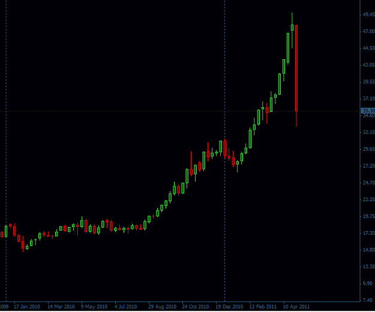Click the 47.00 price level label
375x312 pixels.
tap(368, 31)
